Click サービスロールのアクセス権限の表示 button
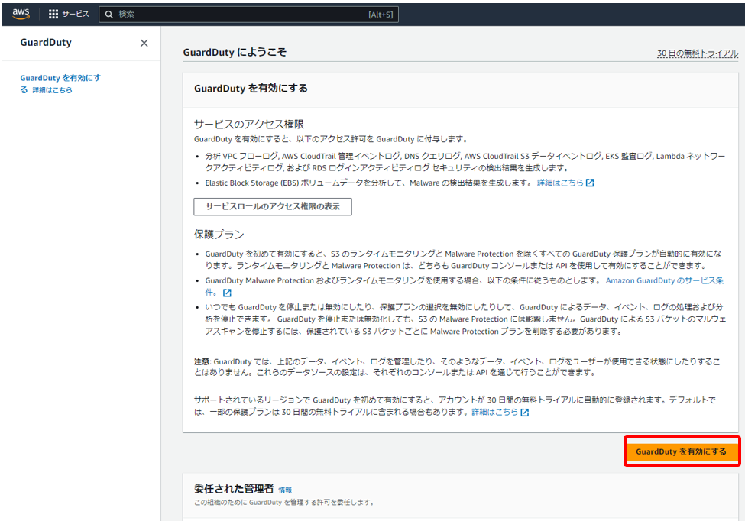Image resolution: width=745 pixels, height=521 pixels. click(x=273, y=206)
